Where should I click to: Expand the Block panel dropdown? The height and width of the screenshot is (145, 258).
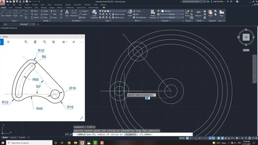(138, 21)
